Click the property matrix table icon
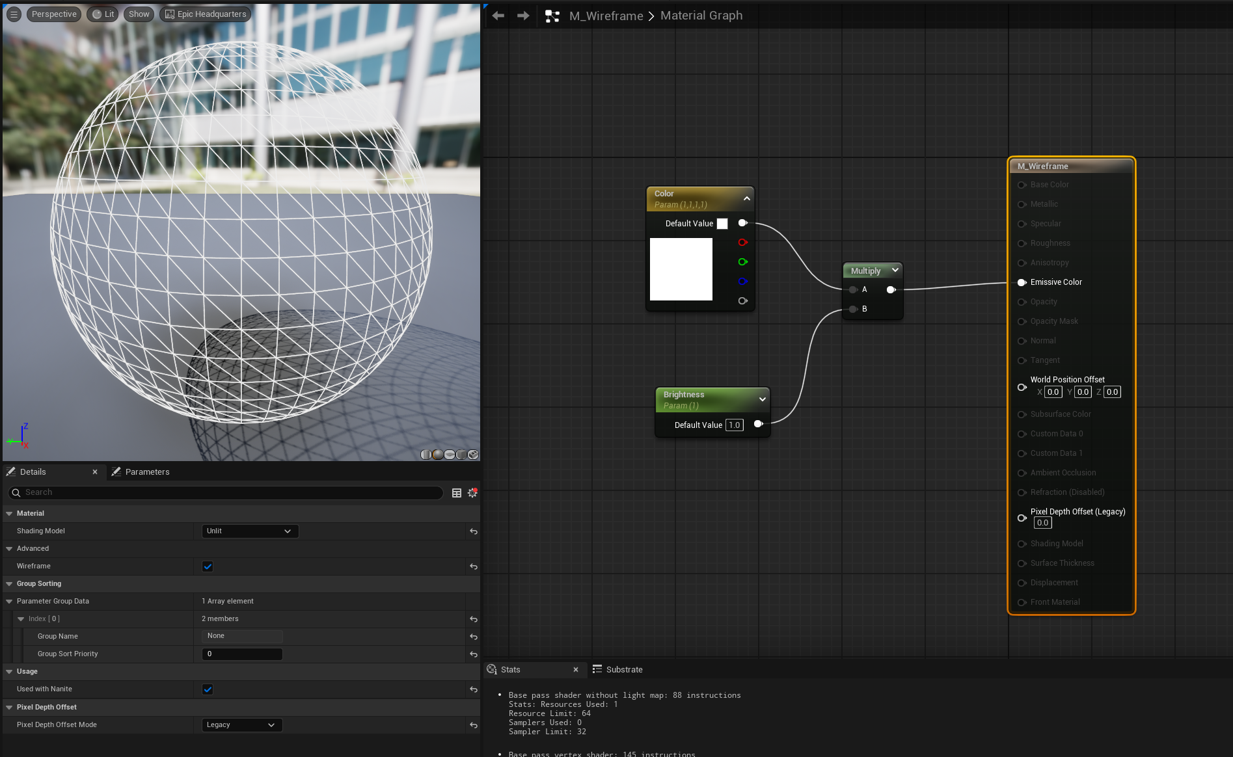The height and width of the screenshot is (757, 1233). (457, 493)
